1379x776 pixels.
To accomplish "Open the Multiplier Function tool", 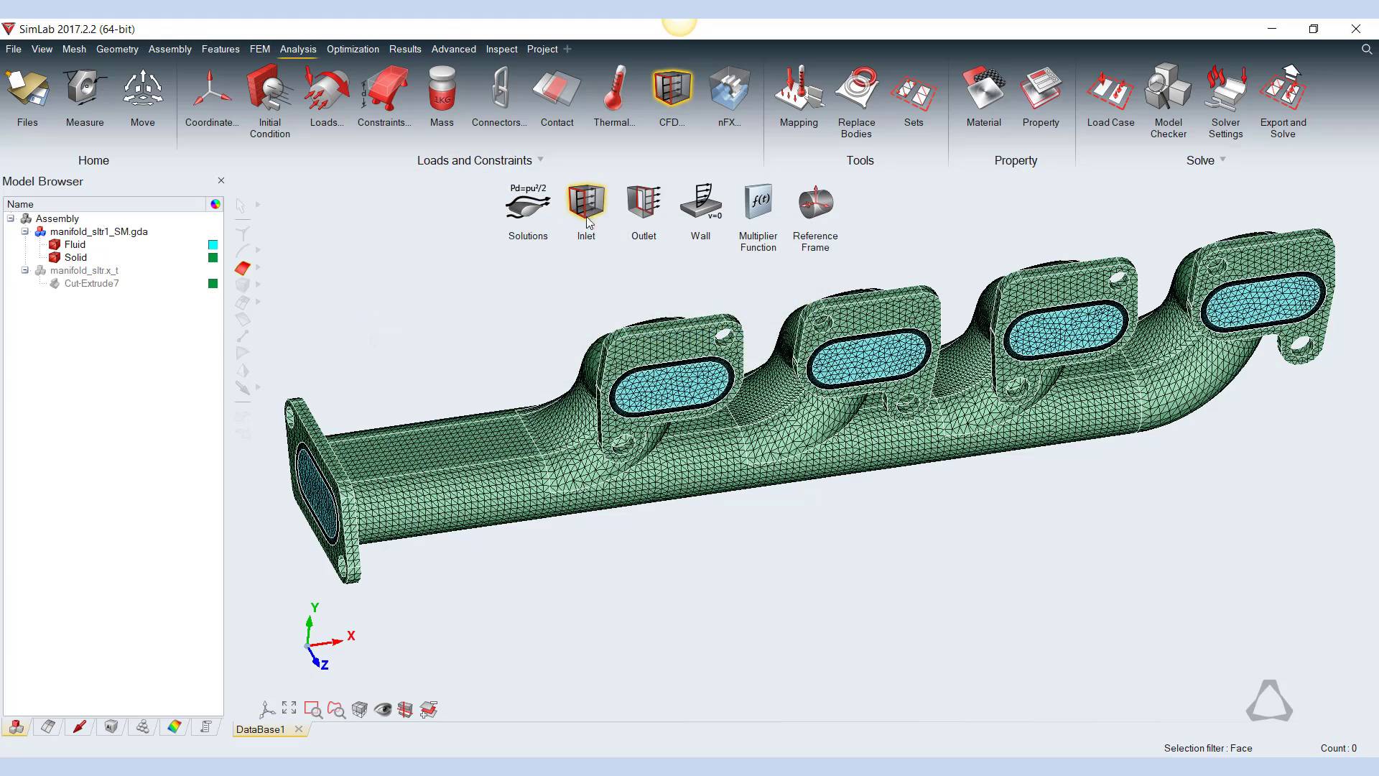I will point(758,203).
